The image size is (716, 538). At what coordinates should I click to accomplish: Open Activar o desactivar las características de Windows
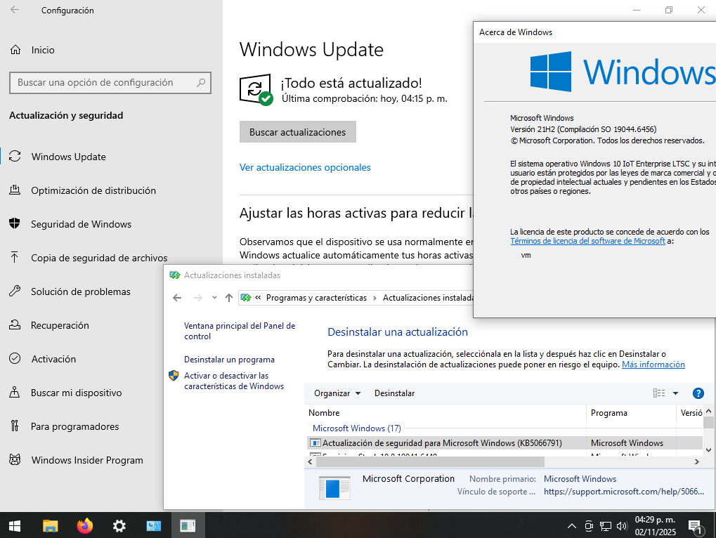(x=234, y=381)
